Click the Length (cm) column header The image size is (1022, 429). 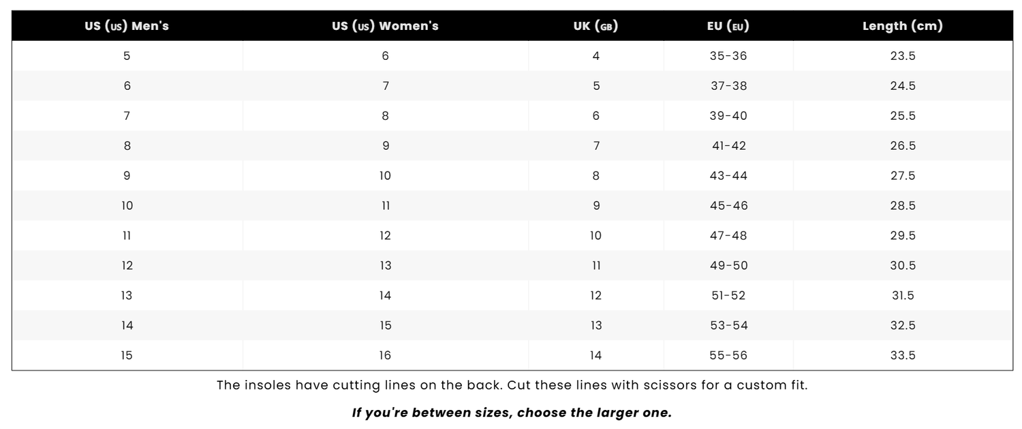point(902,27)
